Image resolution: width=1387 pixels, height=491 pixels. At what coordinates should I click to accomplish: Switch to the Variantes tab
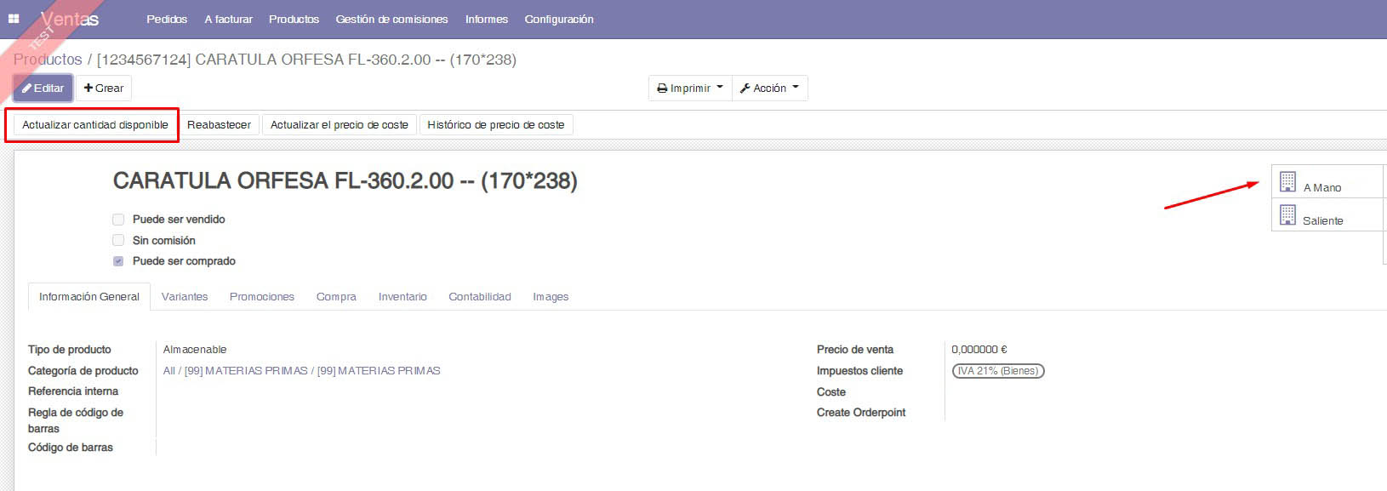point(185,297)
